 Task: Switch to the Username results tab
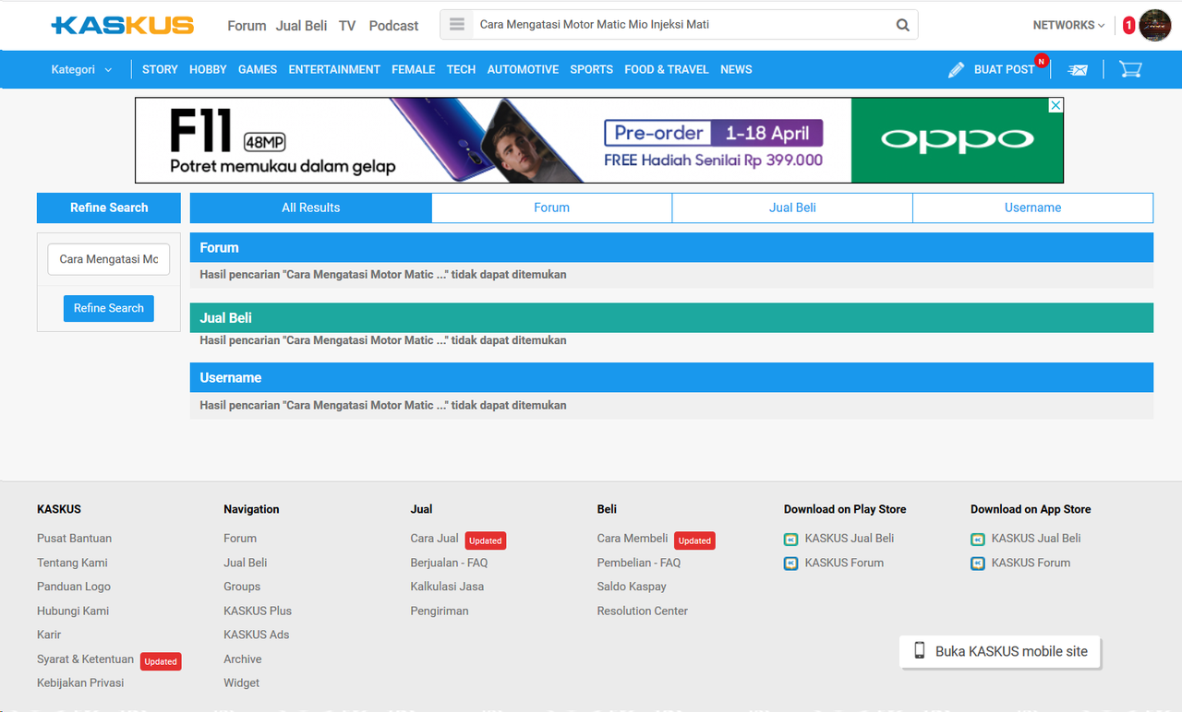[1032, 208]
